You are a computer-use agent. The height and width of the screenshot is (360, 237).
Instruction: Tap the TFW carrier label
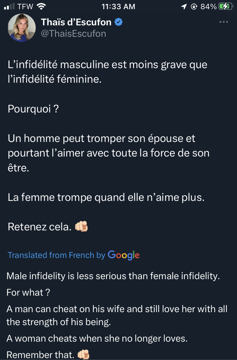[25, 7]
